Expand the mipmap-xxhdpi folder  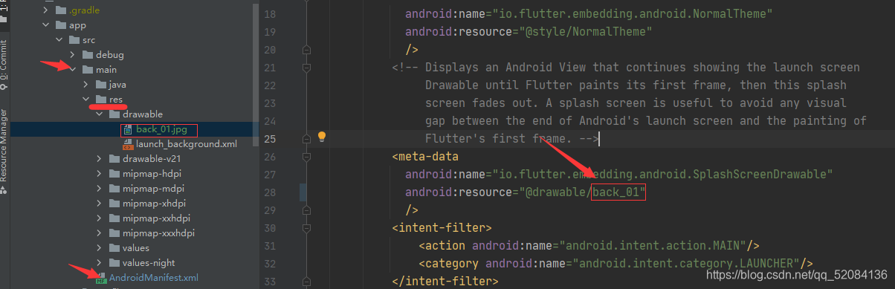coord(100,218)
